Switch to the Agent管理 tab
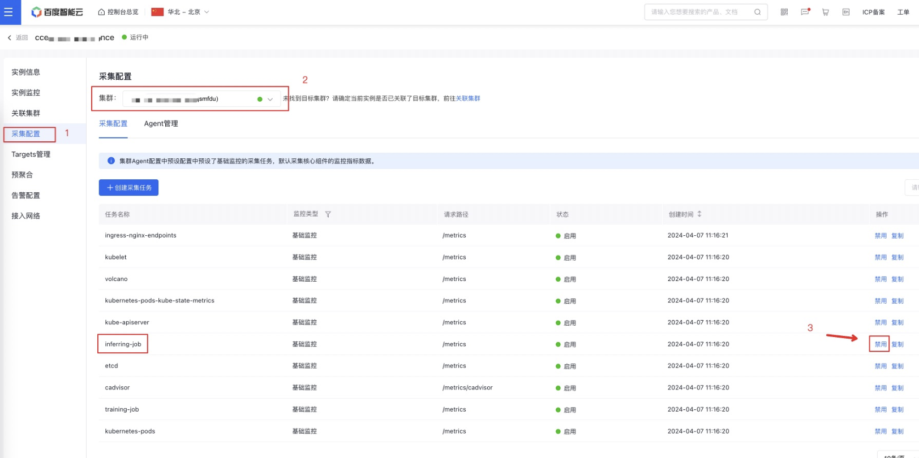919x458 pixels. click(161, 124)
